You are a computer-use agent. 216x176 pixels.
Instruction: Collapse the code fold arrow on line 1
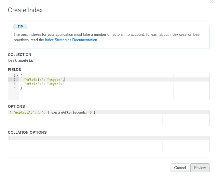17,75
